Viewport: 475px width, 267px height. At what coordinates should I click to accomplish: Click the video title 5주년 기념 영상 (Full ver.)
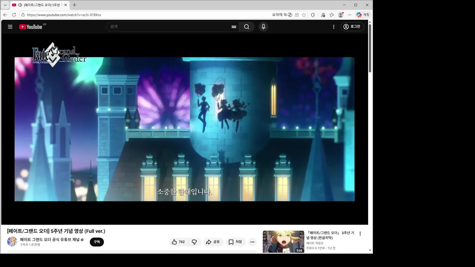point(56,231)
